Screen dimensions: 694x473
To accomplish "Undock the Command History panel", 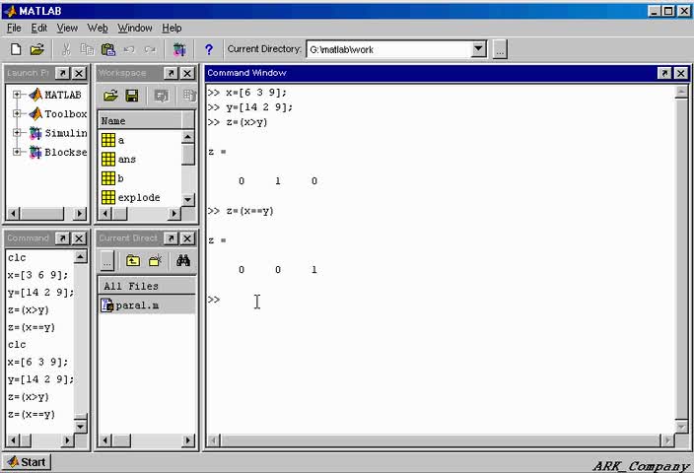I will [62, 238].
